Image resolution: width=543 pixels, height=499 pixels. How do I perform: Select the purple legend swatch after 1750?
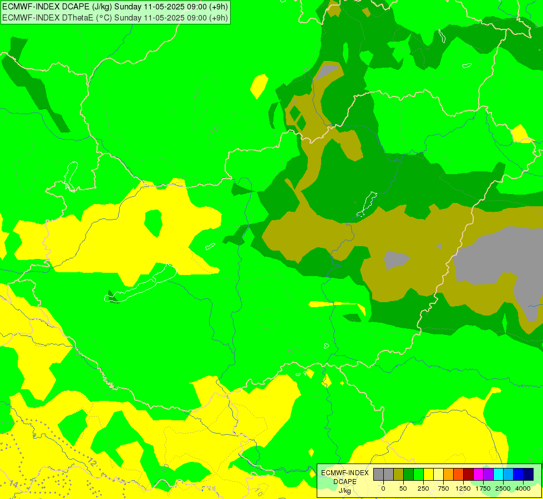click(488, 474)
